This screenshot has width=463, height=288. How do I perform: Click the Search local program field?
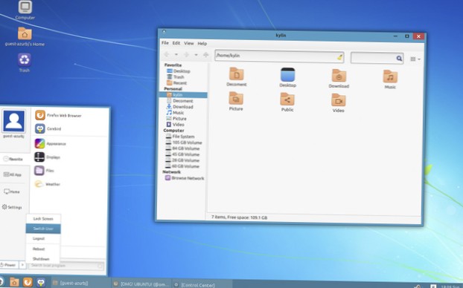(x=66, y=266)
